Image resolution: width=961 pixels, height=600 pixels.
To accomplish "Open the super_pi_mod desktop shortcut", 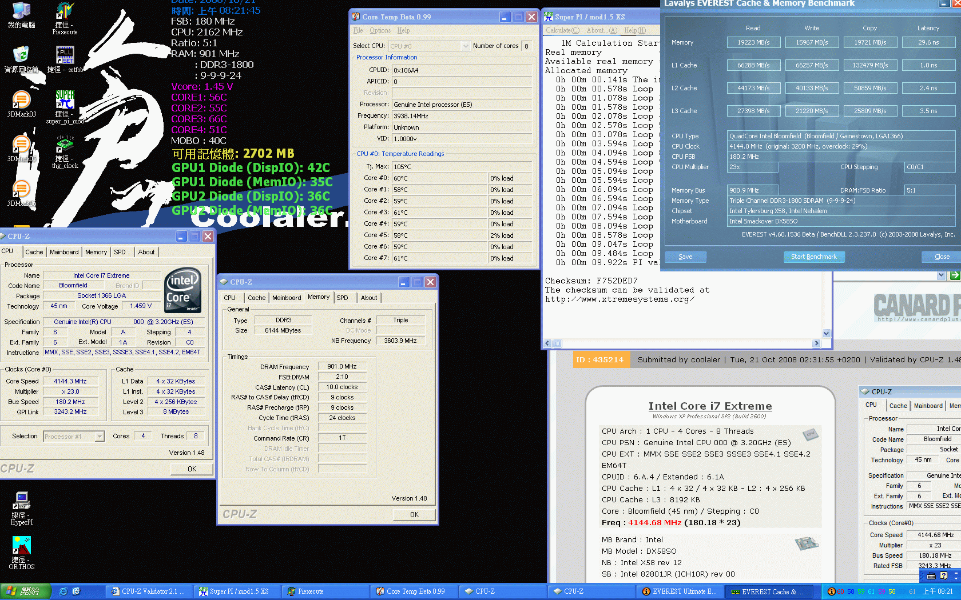I will [65, 101].
